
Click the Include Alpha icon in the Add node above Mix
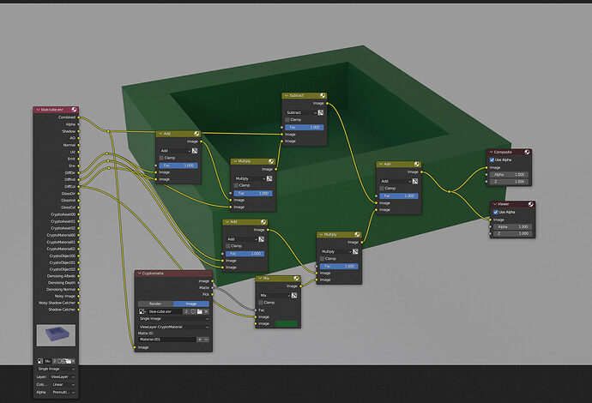pos(262,239)
